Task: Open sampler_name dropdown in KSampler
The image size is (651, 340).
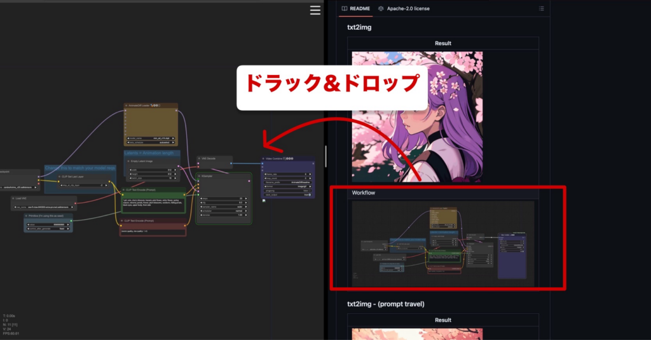Action: (224, 206)
